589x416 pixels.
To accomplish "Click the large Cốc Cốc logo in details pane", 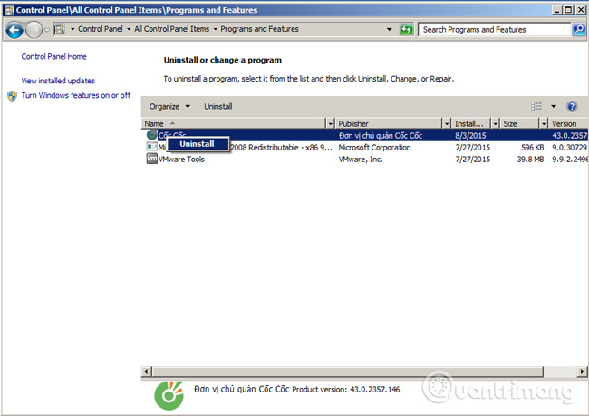I will pos(169,395).
